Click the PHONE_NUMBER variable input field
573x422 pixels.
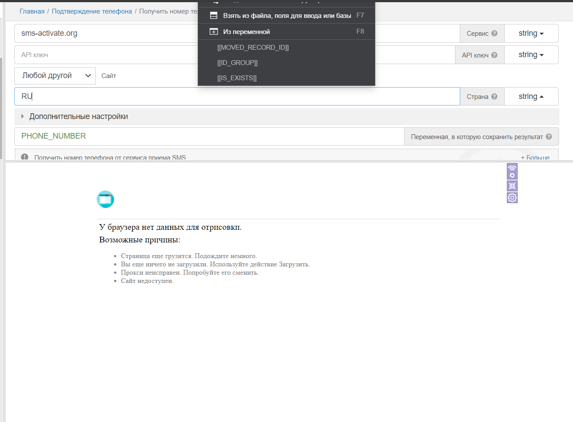coord(209,136)
